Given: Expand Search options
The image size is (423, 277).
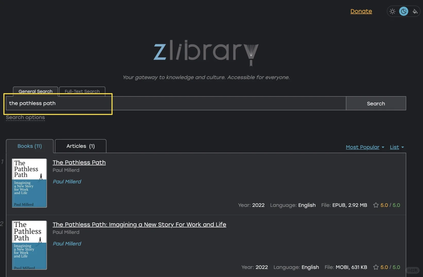Looking at the screenshot, I should tap(25, 117).
